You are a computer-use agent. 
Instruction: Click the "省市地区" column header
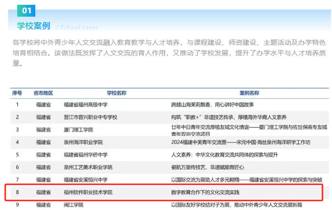43,93
